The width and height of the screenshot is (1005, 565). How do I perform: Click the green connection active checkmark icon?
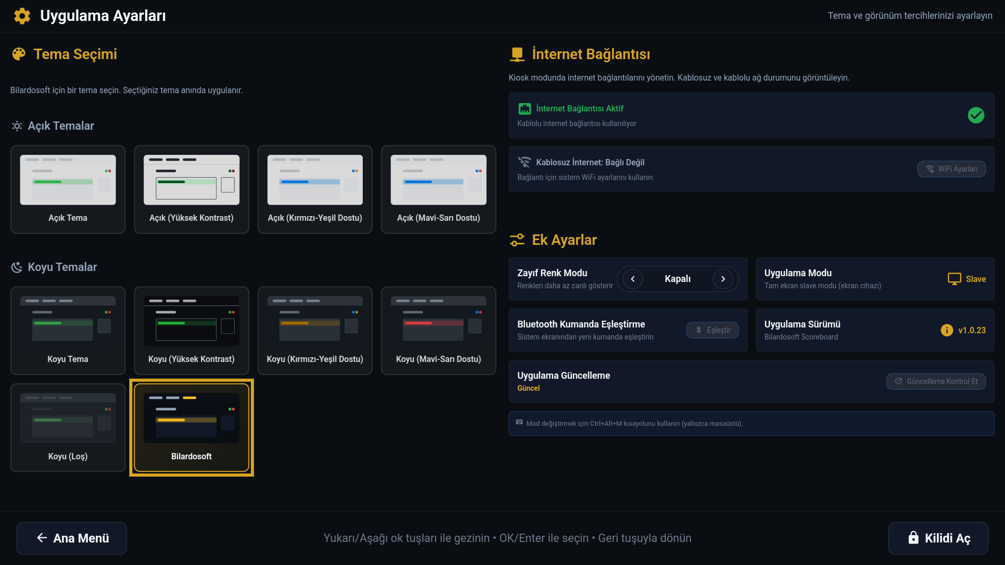tap(976, 115)
